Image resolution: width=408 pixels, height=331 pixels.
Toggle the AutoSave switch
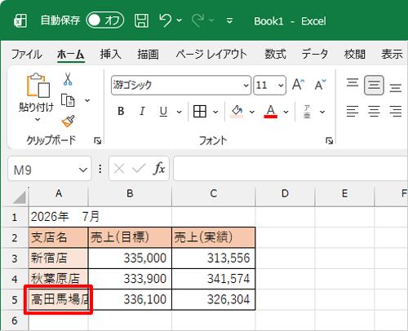[x=105, y=20]
